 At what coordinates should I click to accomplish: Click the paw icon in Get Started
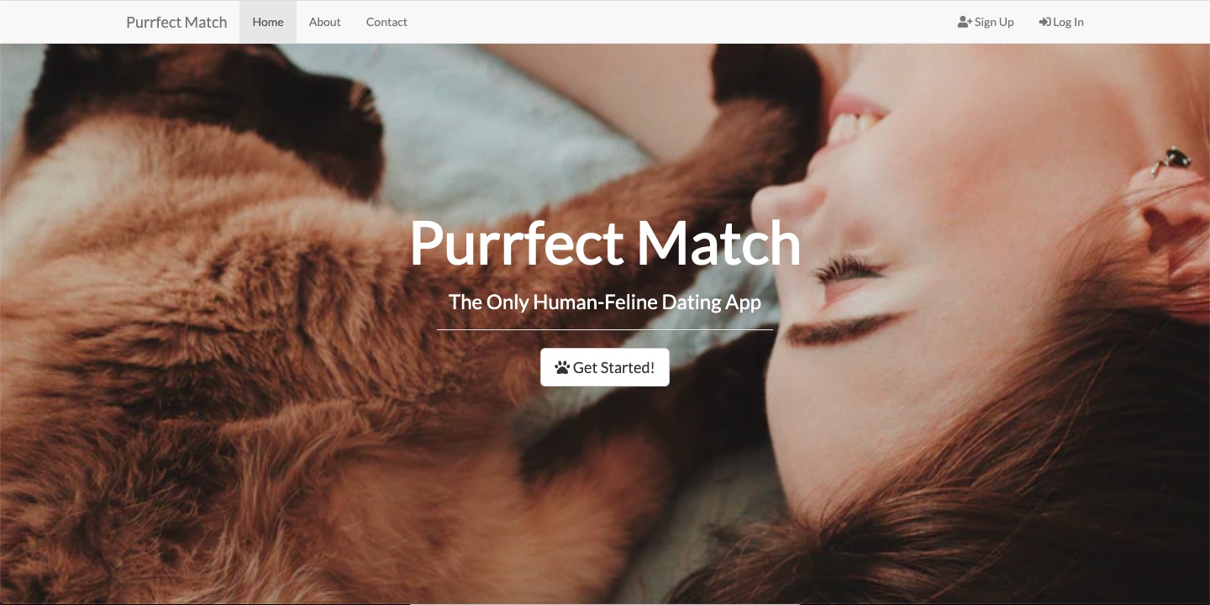tap(562, 368)
